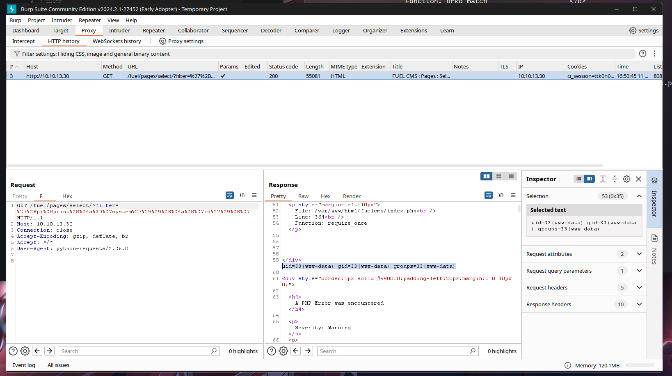Select side-by-side request/response layout
Viewport: 672px width, 376px height.
[x=487, y=176]
